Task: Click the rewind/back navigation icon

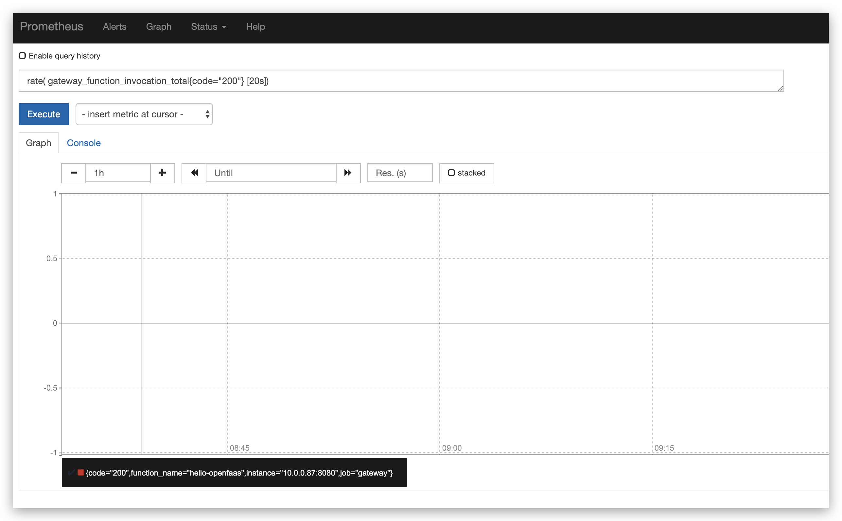Action: [194, 173]
